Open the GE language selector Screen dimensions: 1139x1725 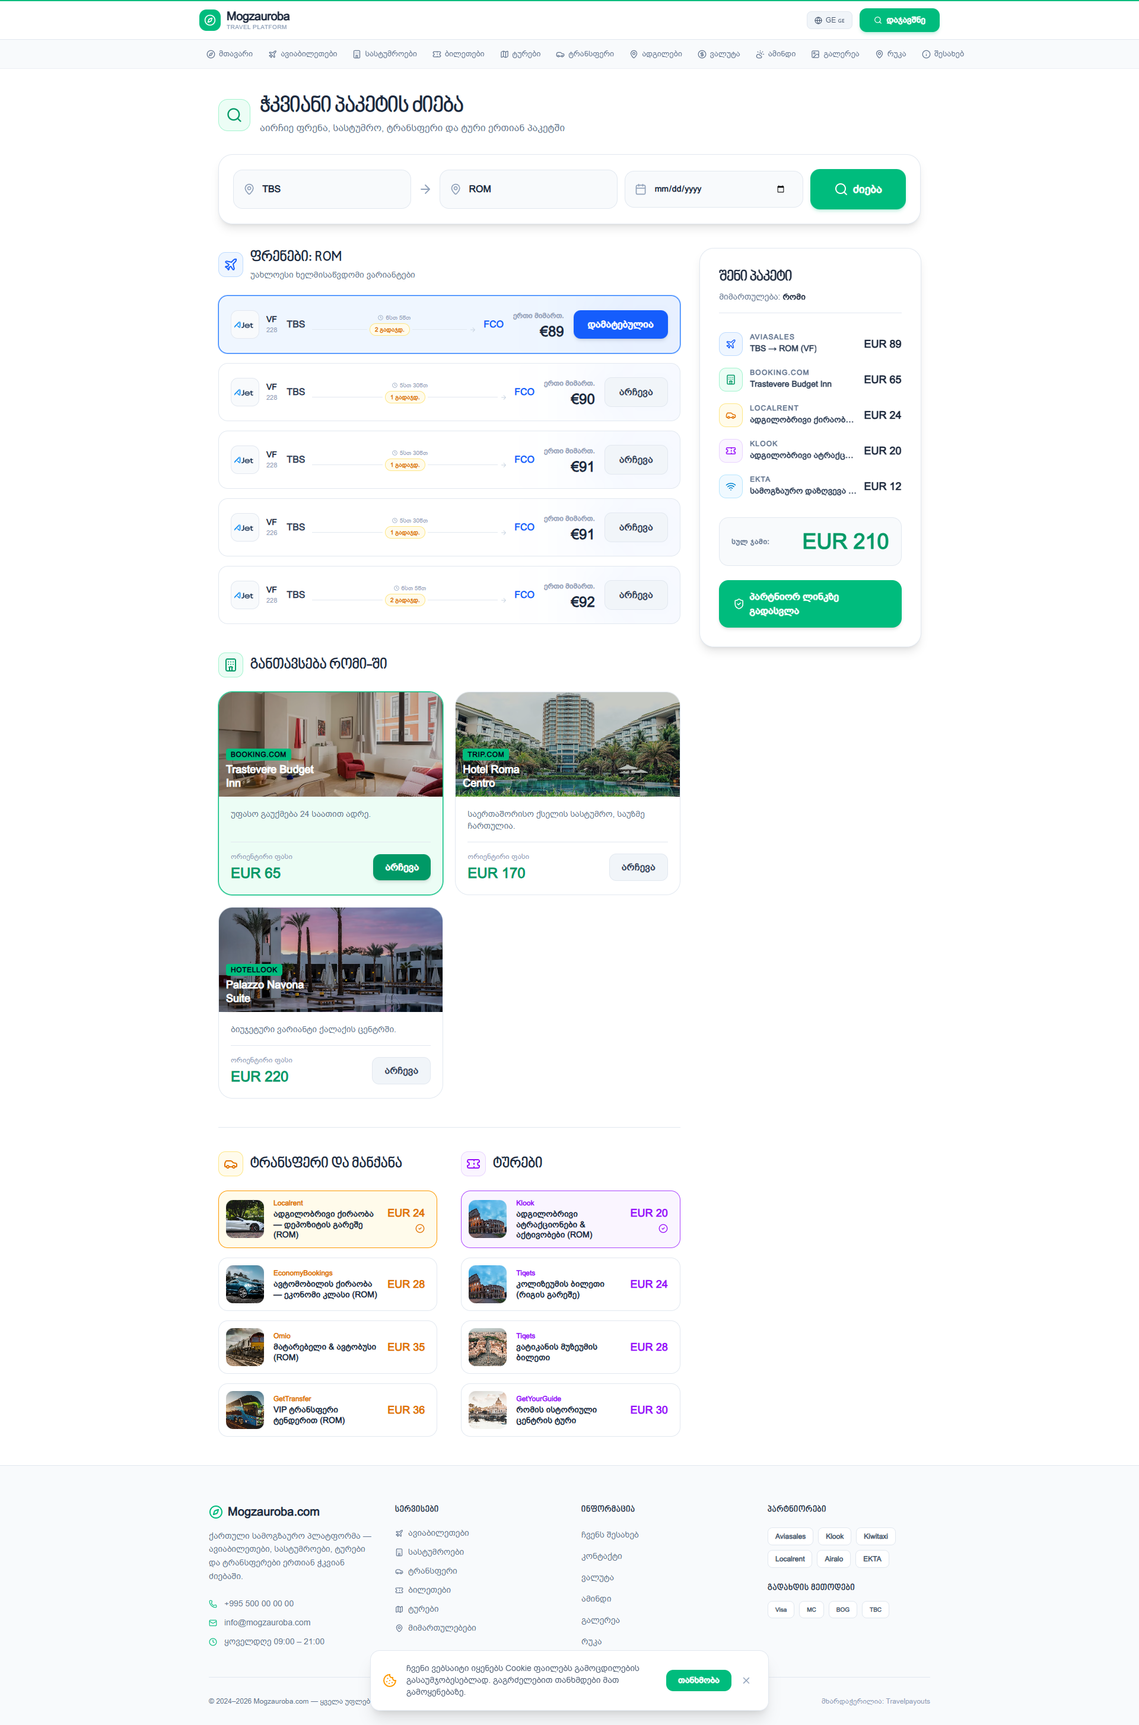pos(828,20)
